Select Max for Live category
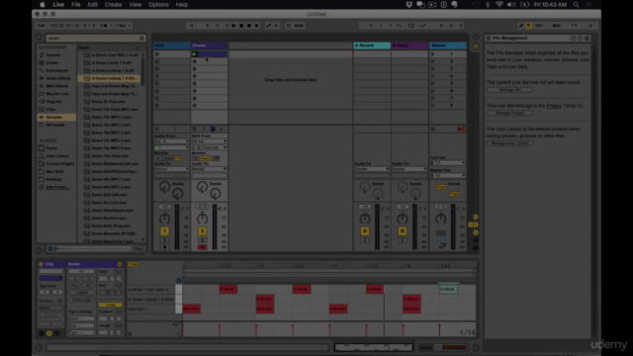The image size is (633, 356). (x=57, y=94)
